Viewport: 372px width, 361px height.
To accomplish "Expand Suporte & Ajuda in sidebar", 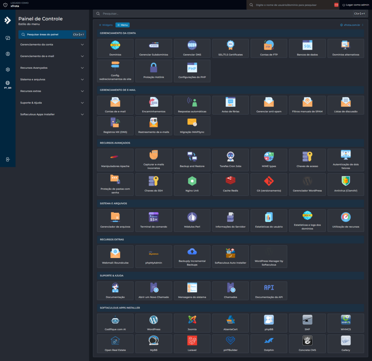I will [52, 103].
